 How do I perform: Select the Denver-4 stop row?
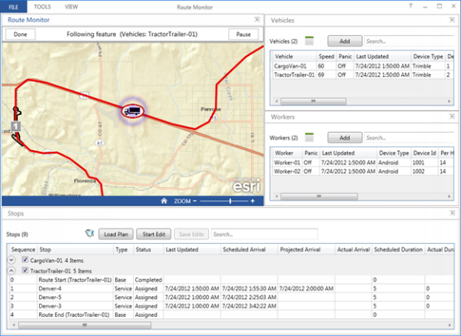[51, 288]
